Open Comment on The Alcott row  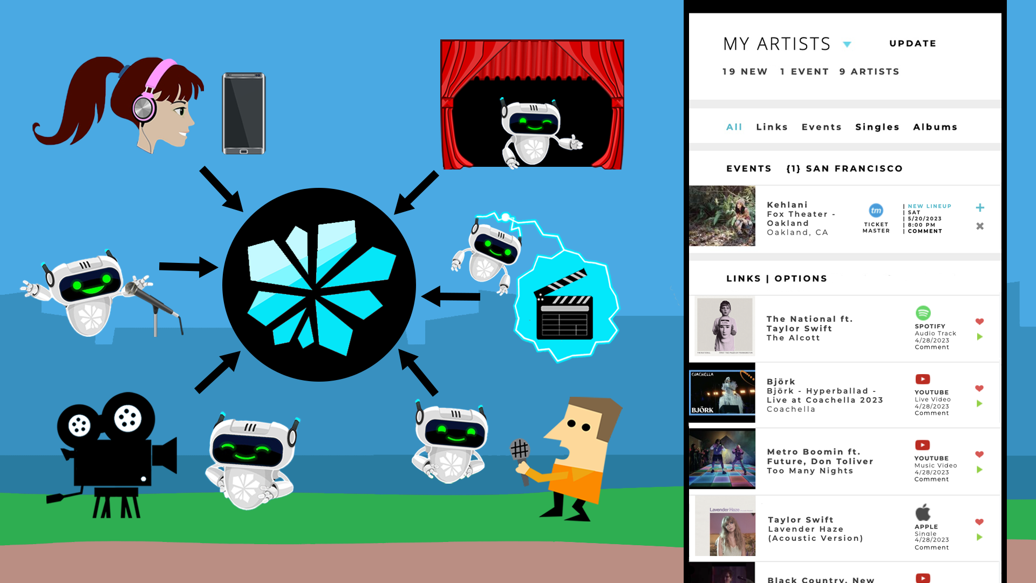click(x=932, y=347)
